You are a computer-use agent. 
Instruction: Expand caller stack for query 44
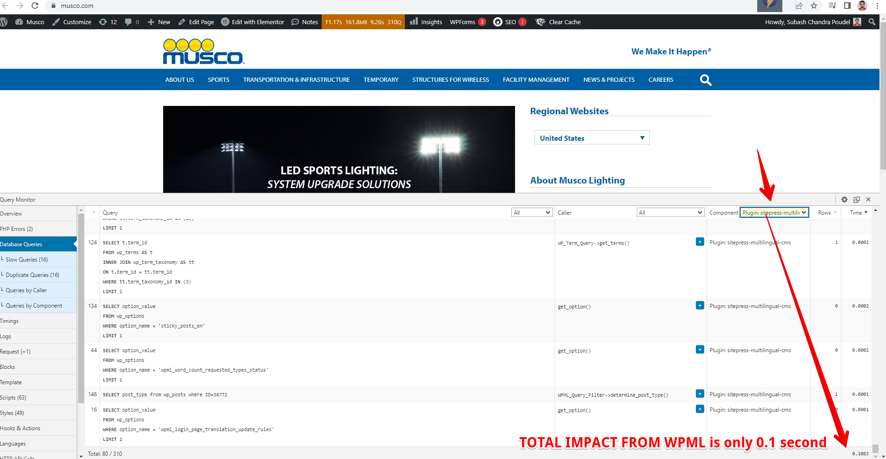tap(700, 349)
